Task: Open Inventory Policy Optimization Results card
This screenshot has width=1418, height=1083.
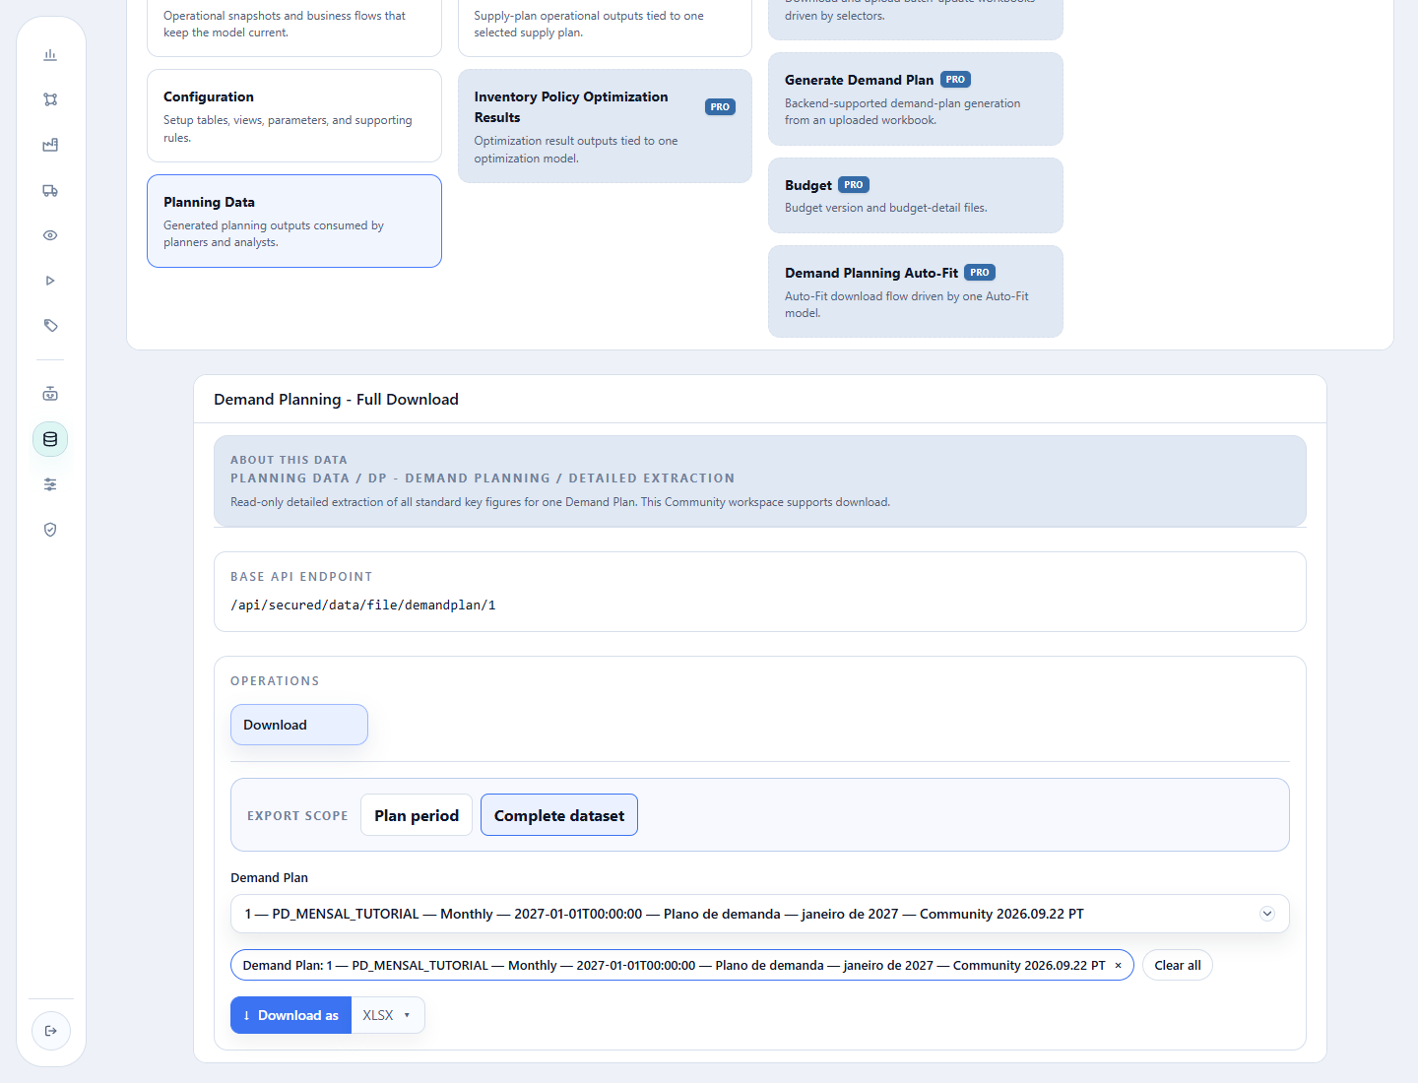Action: coord(605,126)
